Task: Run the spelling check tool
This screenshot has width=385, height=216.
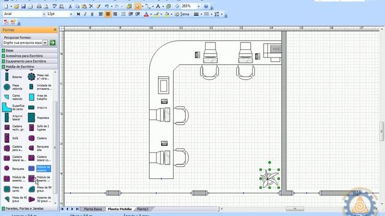Action: click(55, 7)
